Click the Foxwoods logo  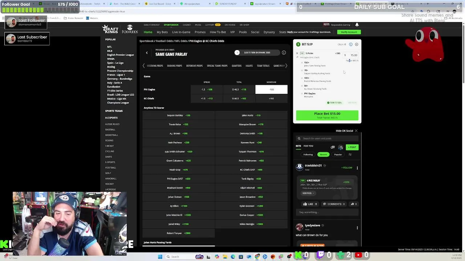pyautogui.click(x=130, y=30)
